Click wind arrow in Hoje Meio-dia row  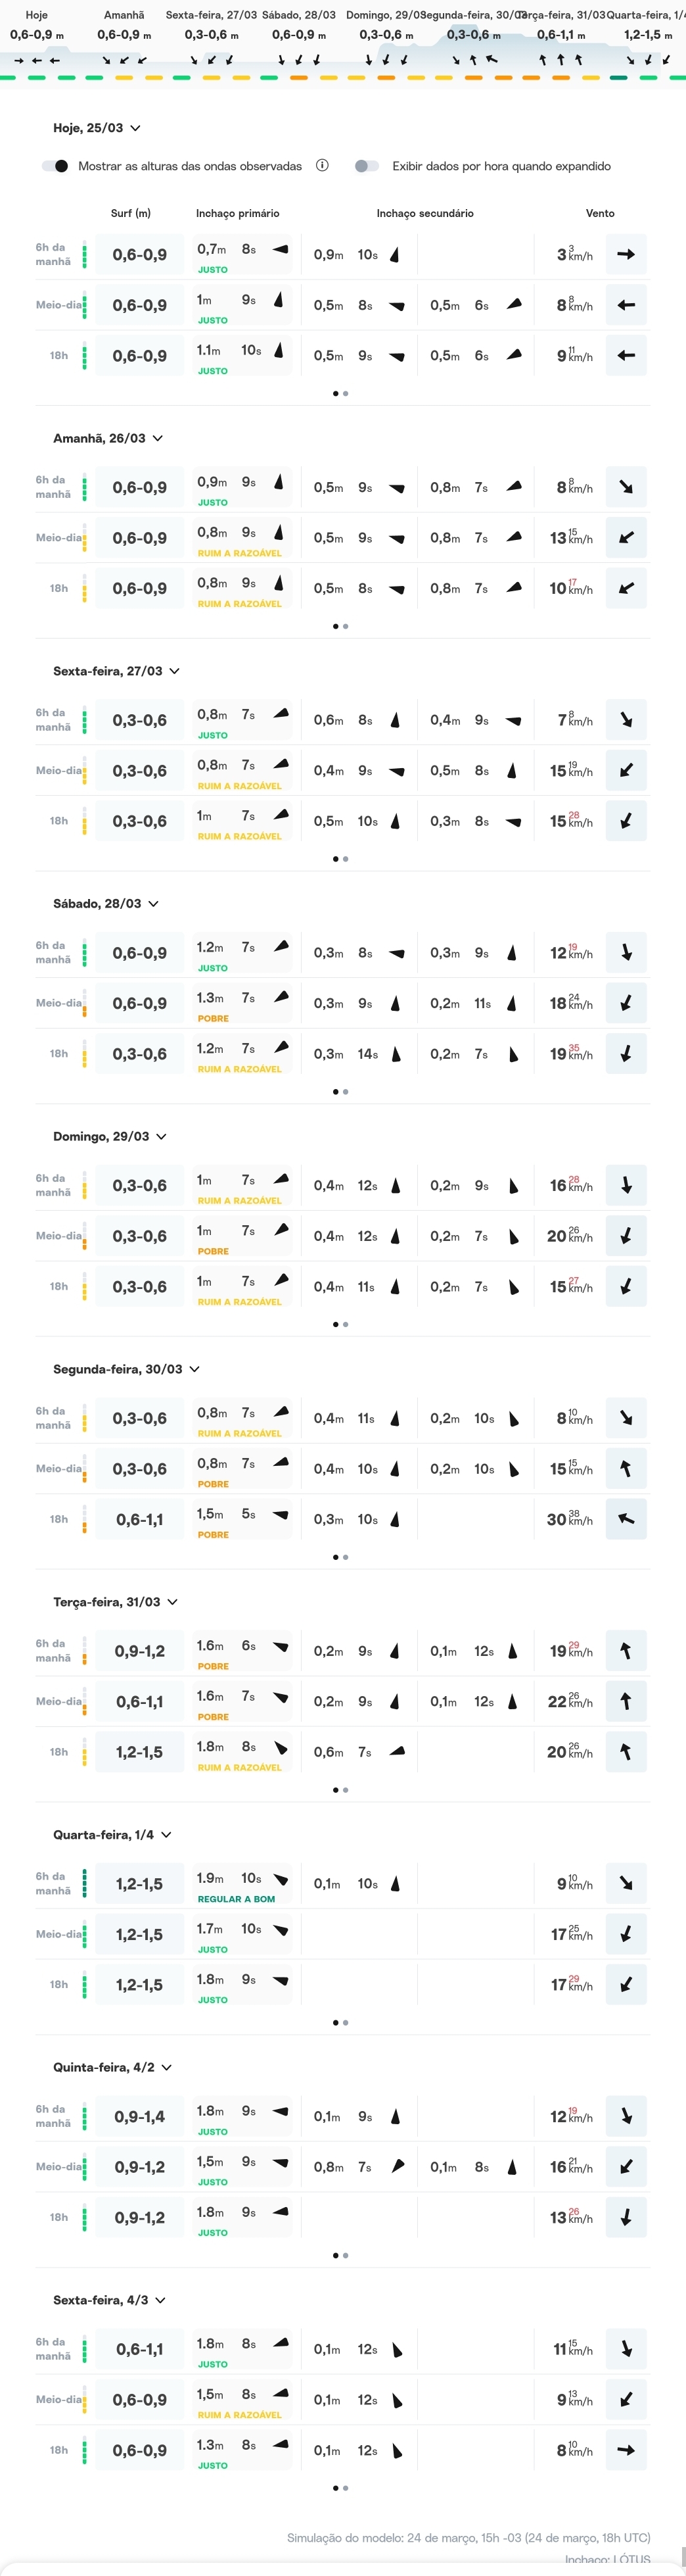click(x=626, y=305)
